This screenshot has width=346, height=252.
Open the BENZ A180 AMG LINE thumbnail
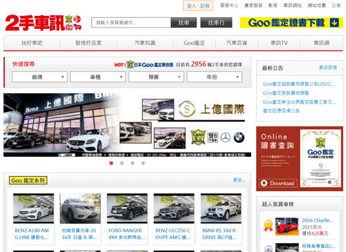[x=33, y=209]
